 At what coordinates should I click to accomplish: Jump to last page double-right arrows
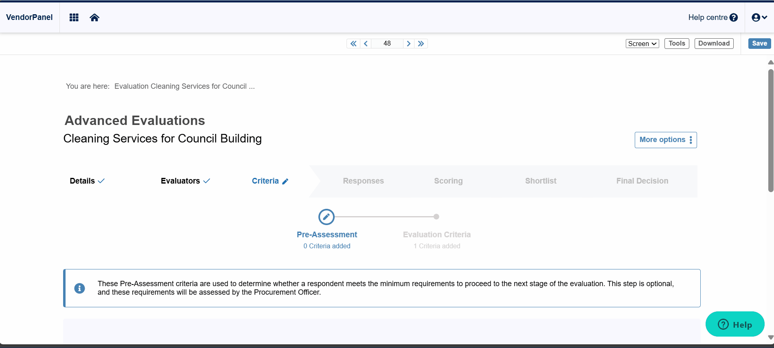click(x=421, y=44)
